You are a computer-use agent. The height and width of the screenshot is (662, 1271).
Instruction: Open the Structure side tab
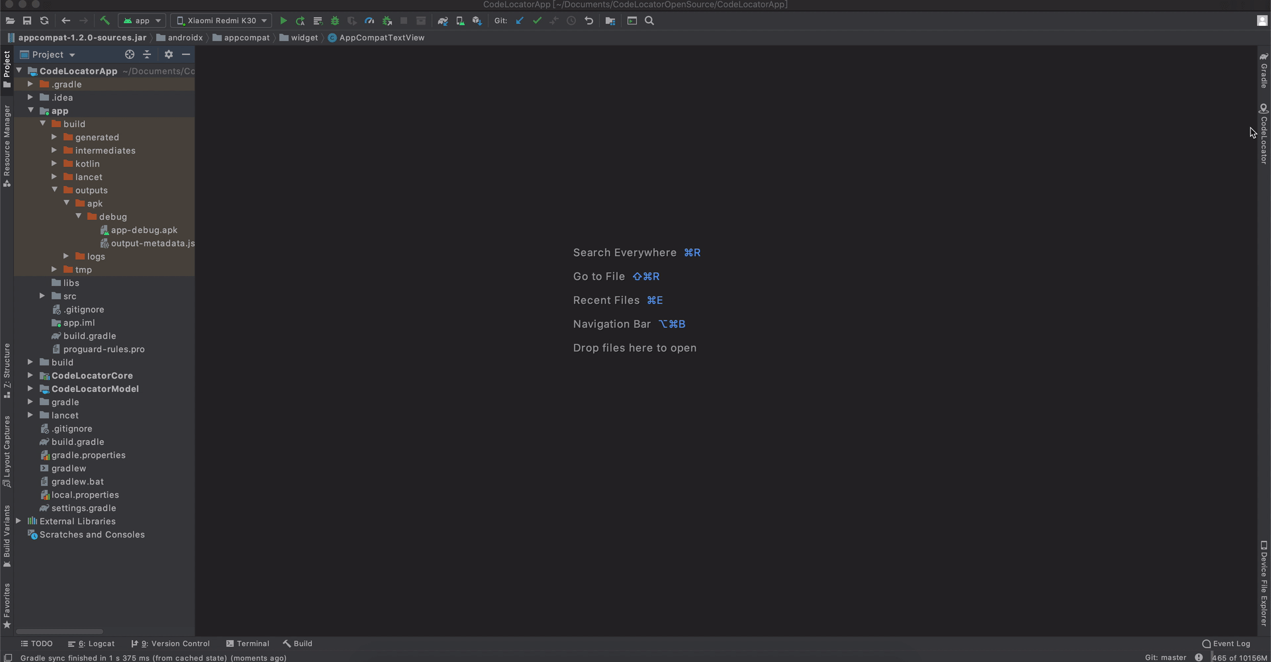(7, 371)
